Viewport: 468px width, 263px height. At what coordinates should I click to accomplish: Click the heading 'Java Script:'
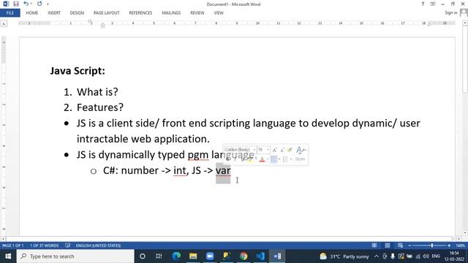tap(78, 71)
